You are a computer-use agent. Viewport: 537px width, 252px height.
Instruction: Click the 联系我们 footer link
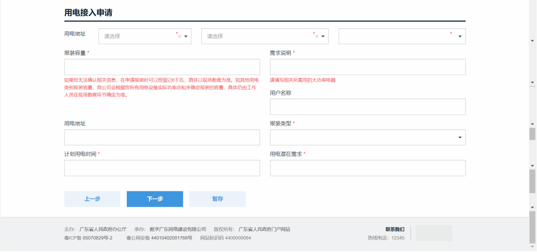pos(395,229)
